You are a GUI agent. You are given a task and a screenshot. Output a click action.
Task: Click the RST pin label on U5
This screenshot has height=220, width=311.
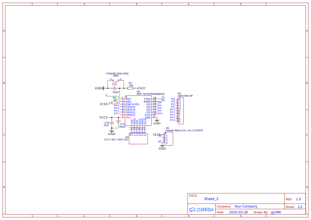pyautogui.click(x=128, y=99)
